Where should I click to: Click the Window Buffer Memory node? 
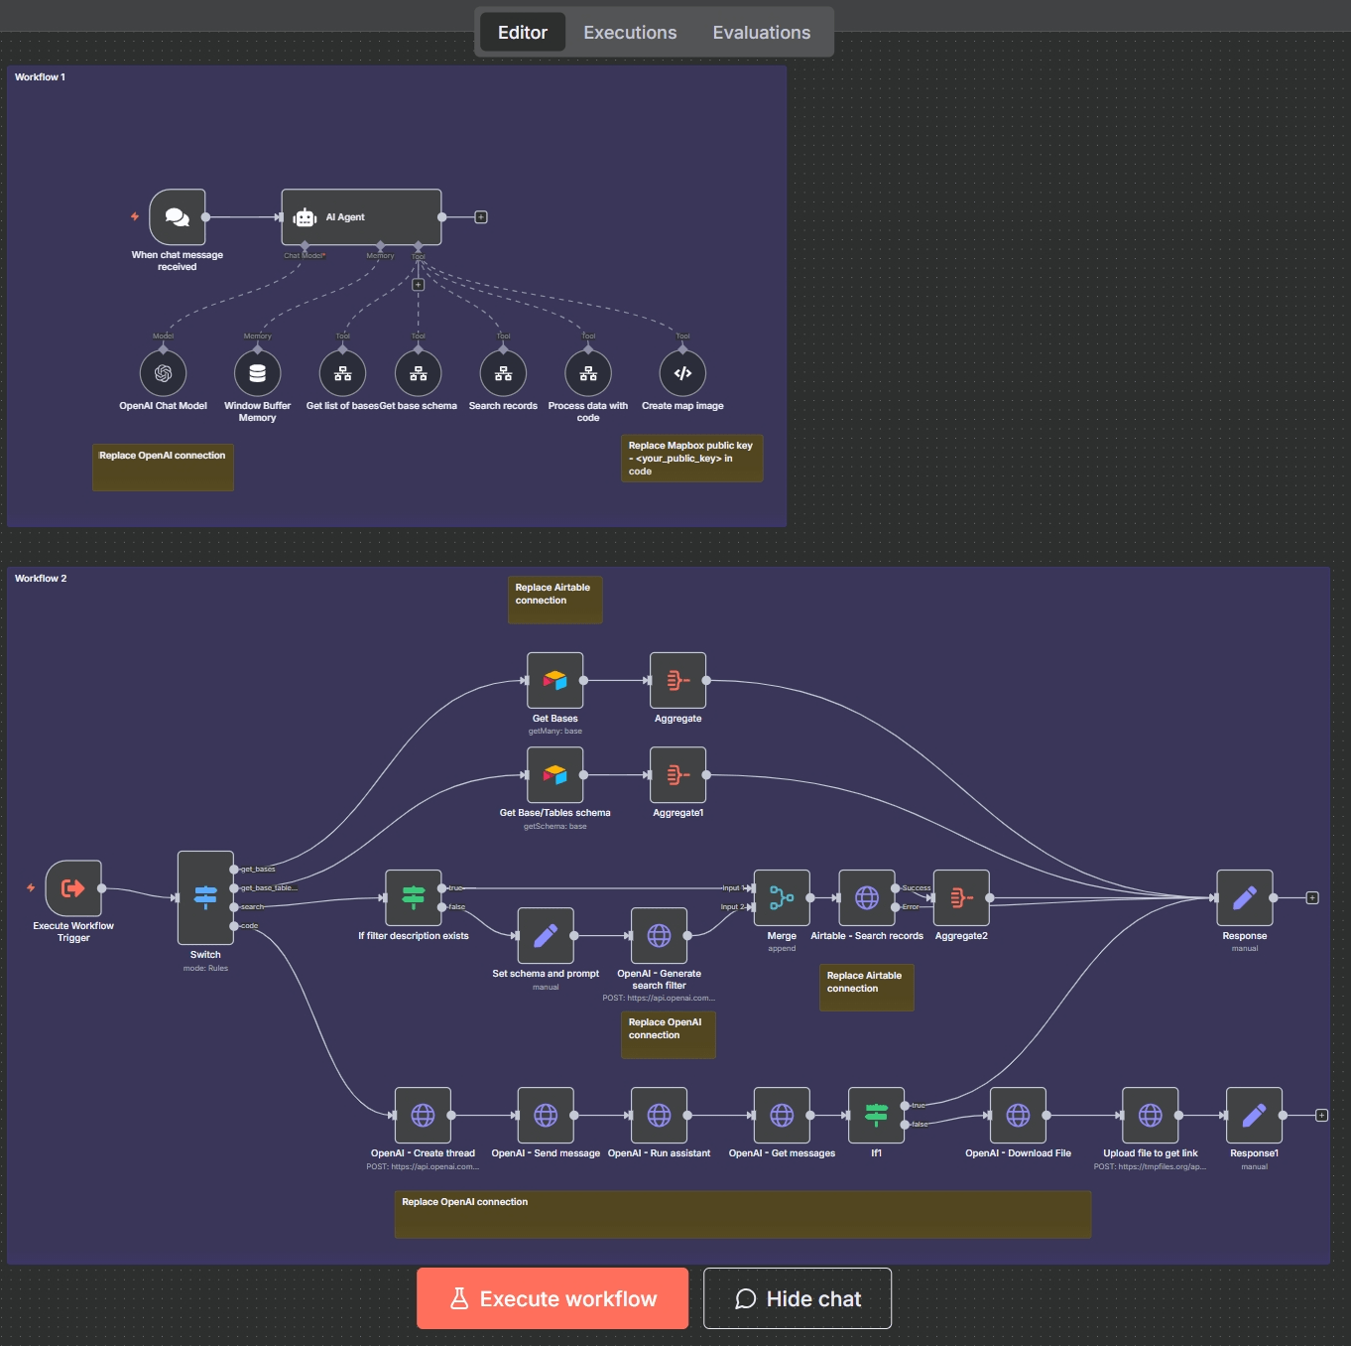(258, 374)
